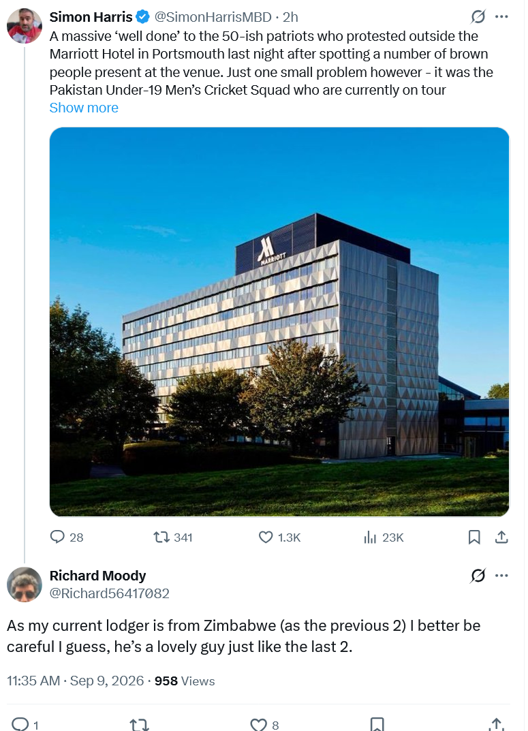528x731 pixels.
Task: Like Richard Moody's reply with 8 likes
Action: tap(265, 724)
